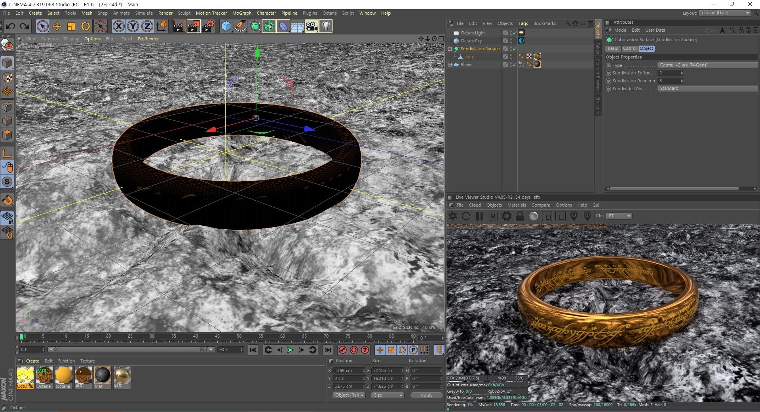Toggle OctaneLight enabled checkmark
Screen dimensions: 760x412
[514, 33]
